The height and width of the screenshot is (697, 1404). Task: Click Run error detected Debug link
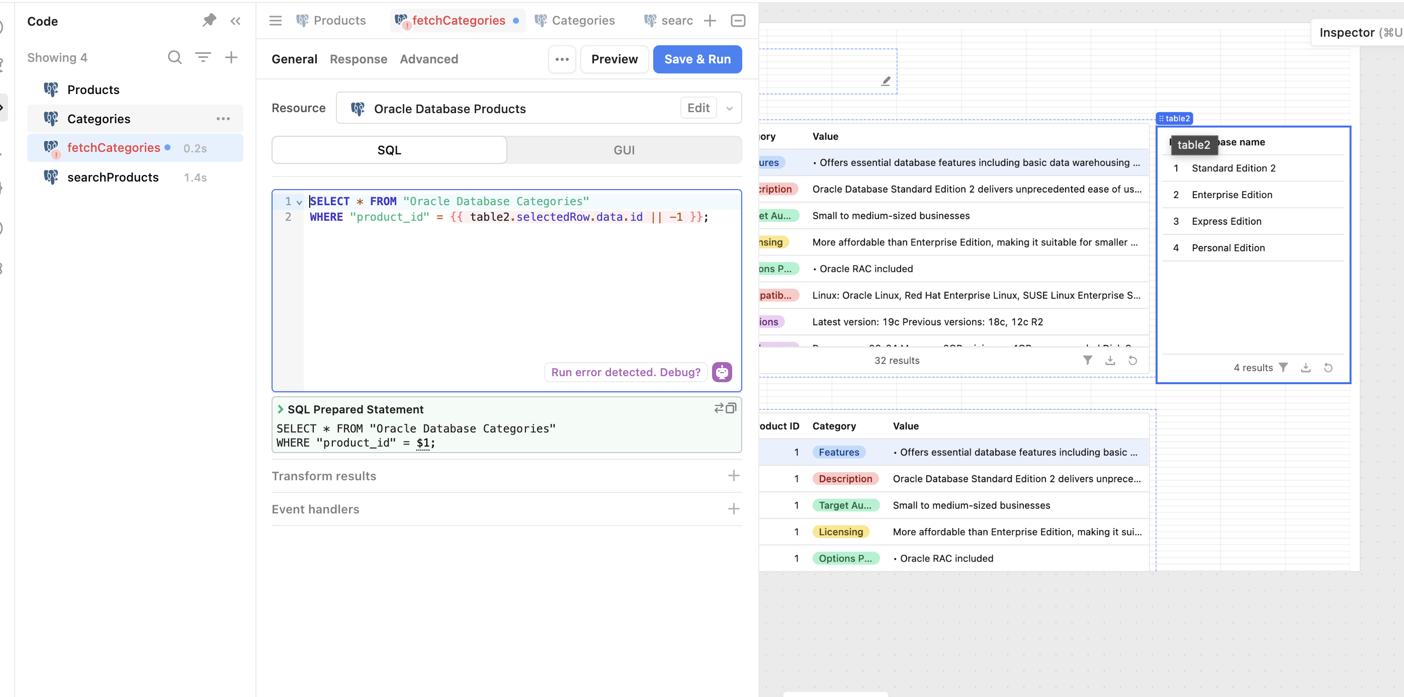[x=626, y=372]
